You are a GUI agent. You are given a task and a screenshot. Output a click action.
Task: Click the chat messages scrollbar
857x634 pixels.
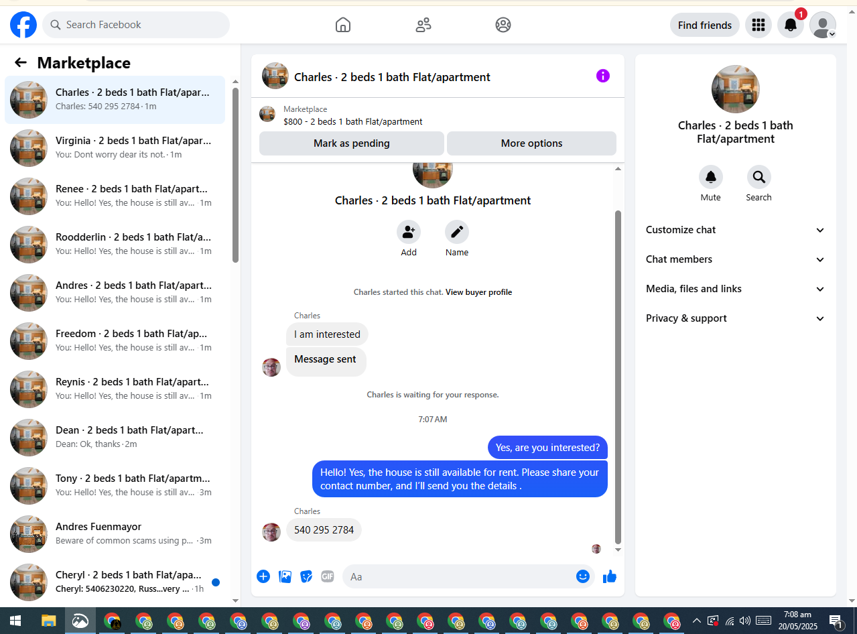click(x=618, y=377)
